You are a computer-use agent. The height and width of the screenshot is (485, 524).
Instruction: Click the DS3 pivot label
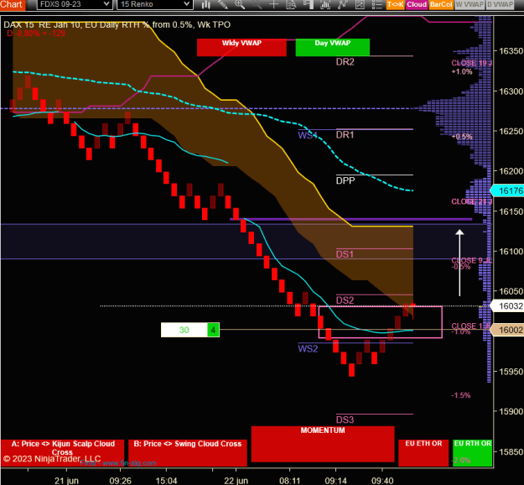(x=345, y=420)
